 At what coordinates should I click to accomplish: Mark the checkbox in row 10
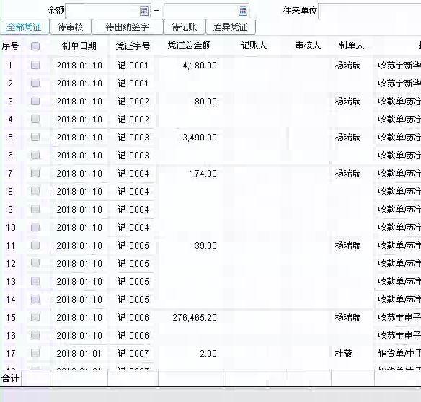click(35, 227)
